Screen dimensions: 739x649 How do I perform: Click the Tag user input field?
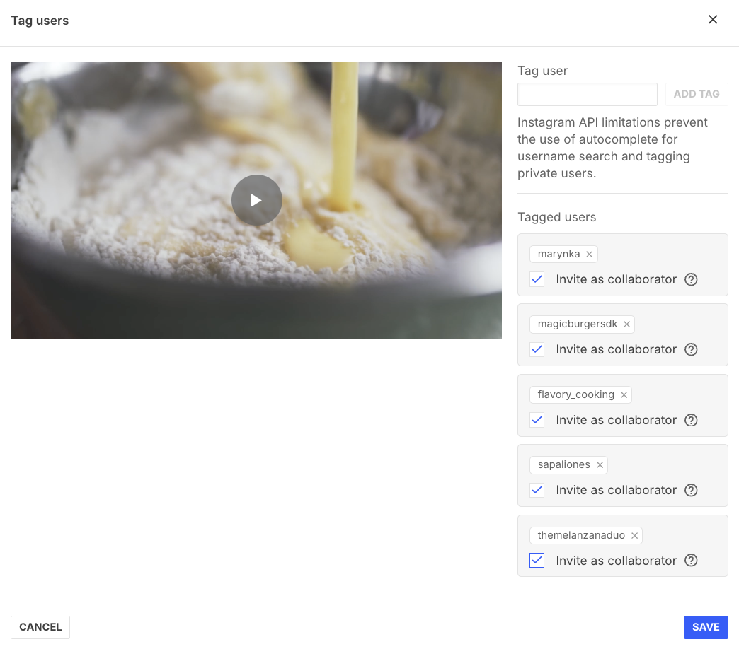pyautogui.click(x=588, y=94)
